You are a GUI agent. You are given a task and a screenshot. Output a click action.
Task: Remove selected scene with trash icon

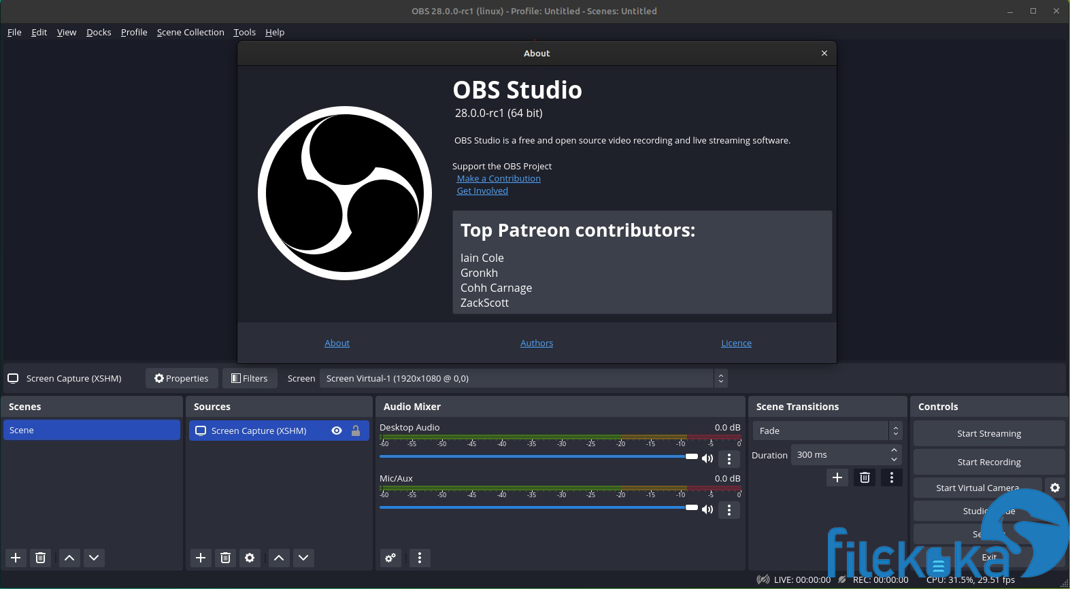[40, 558]
